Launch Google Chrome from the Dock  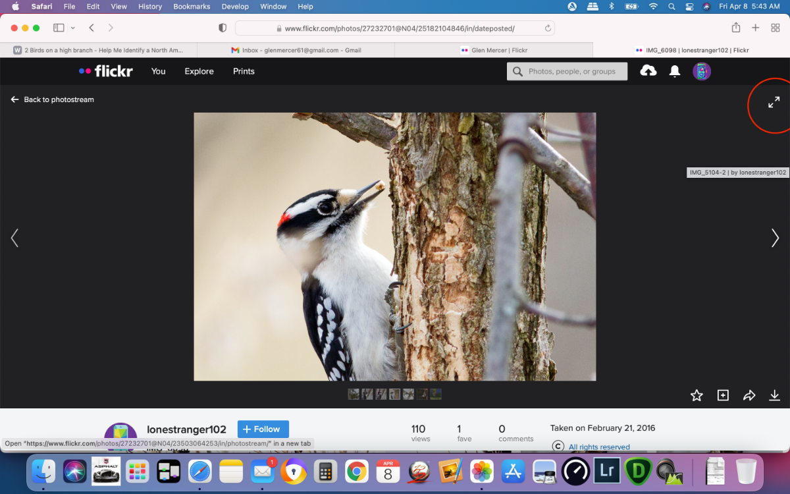click(356, 472)
